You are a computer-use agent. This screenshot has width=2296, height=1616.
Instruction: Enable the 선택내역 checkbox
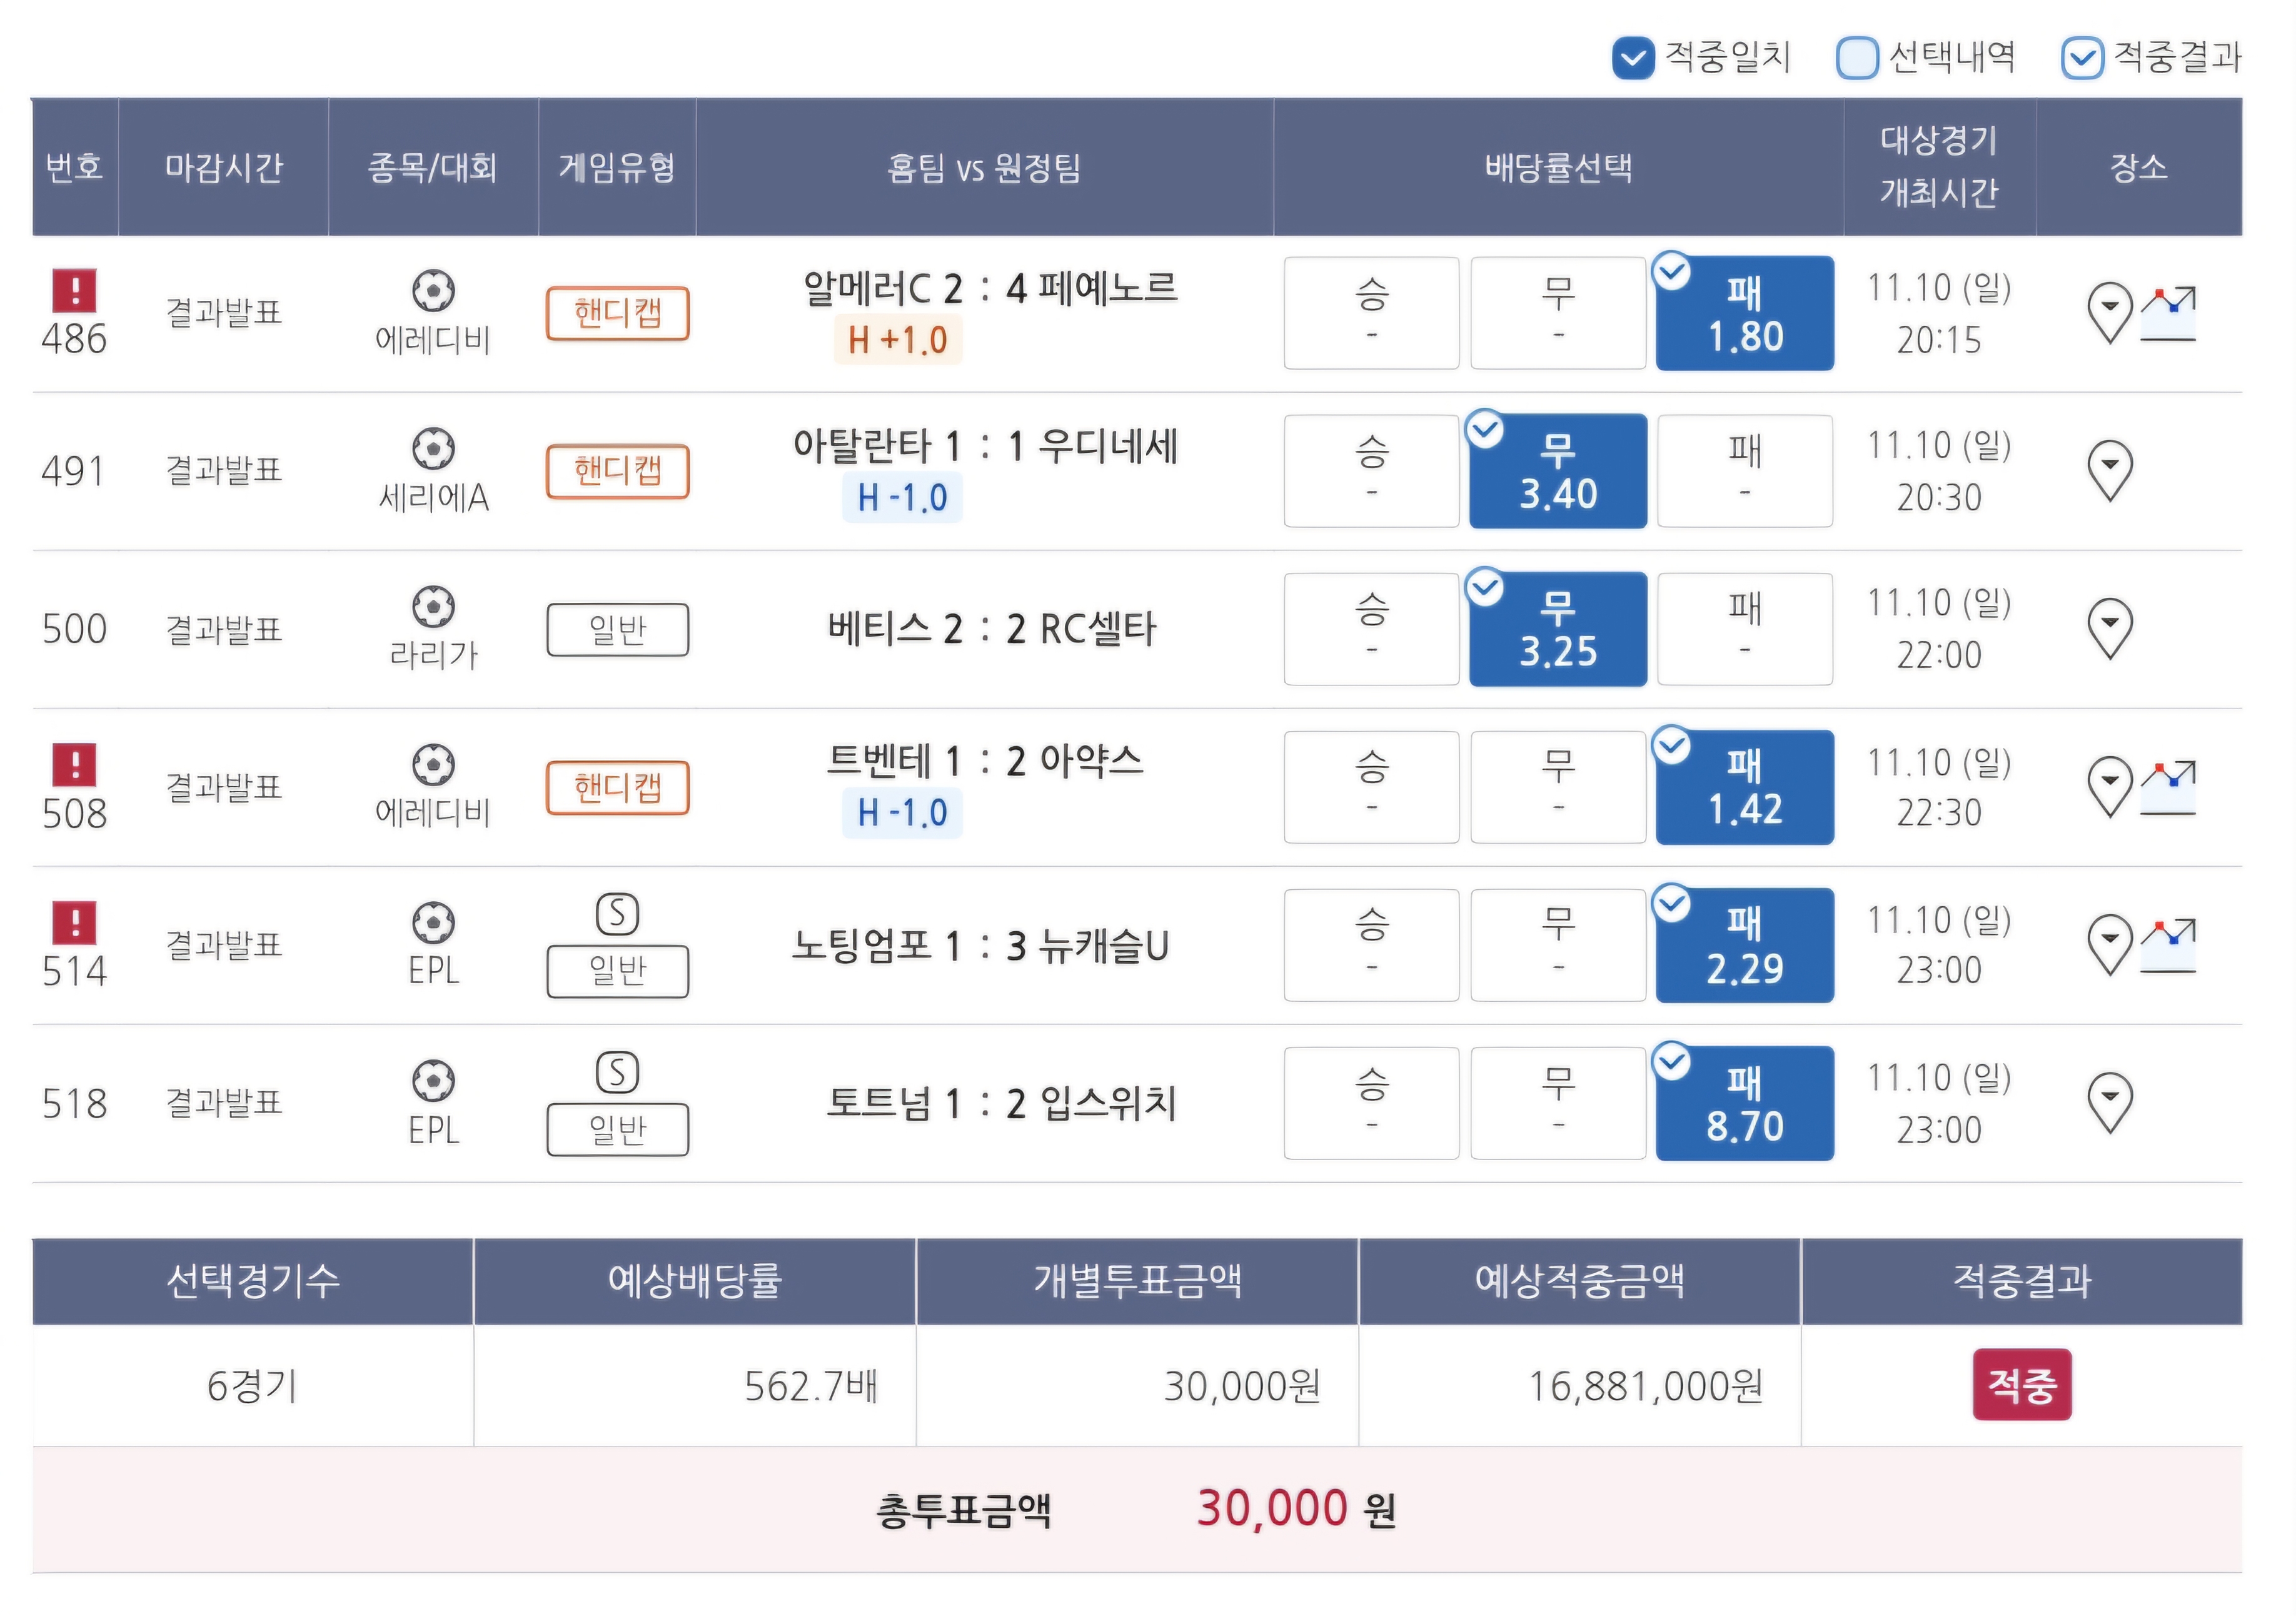[x=1857, y=58]
